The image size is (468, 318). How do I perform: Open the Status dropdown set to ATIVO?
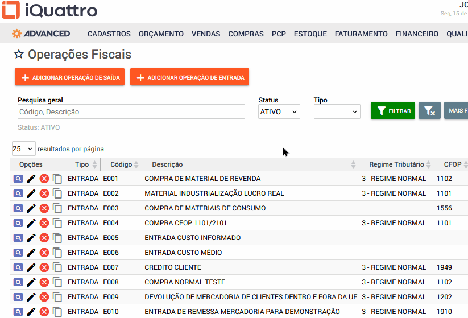[x=279, y=112]
